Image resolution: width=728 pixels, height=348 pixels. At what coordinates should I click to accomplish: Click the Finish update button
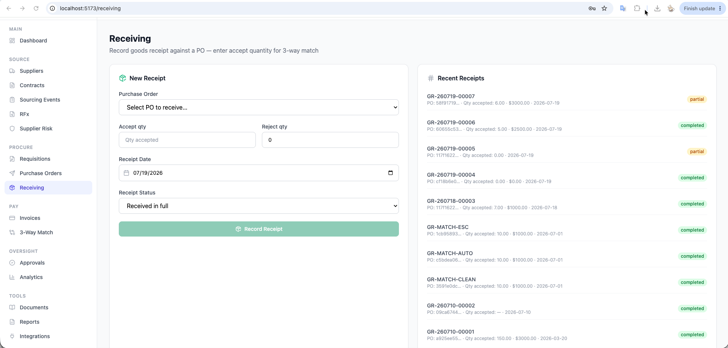point(702,8)
